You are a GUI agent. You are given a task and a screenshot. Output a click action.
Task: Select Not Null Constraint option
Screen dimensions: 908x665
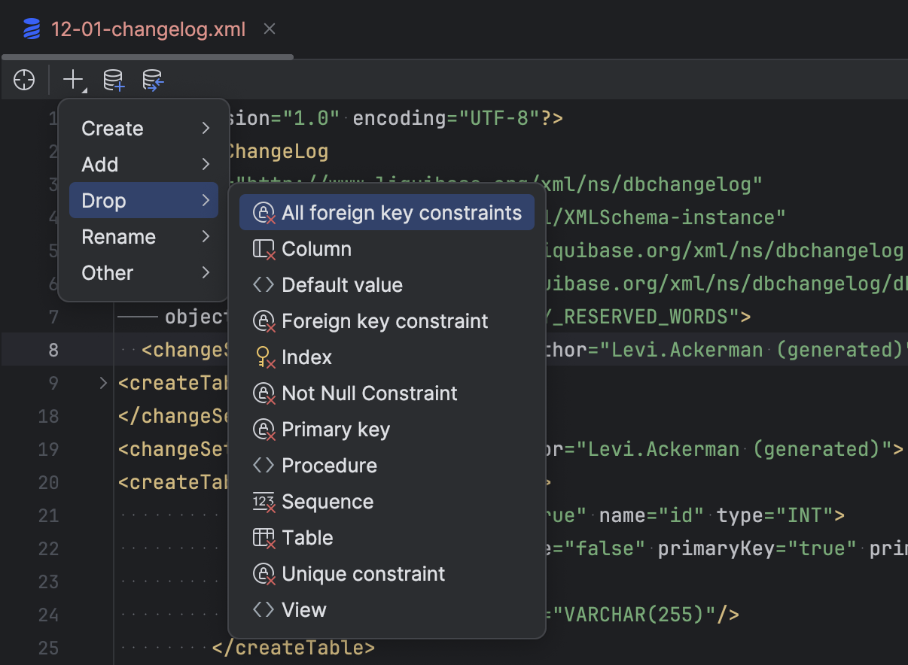[369, 393]
